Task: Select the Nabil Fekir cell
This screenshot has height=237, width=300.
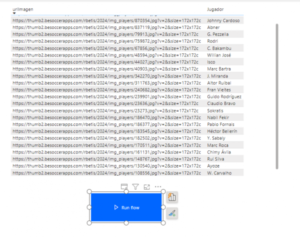Action: [x=218, y=117]
